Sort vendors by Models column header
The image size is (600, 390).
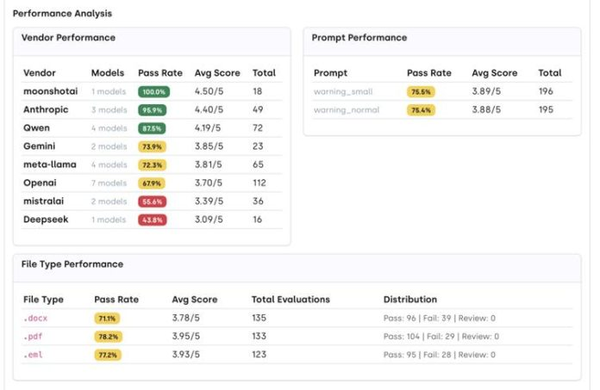pos(108,73)
